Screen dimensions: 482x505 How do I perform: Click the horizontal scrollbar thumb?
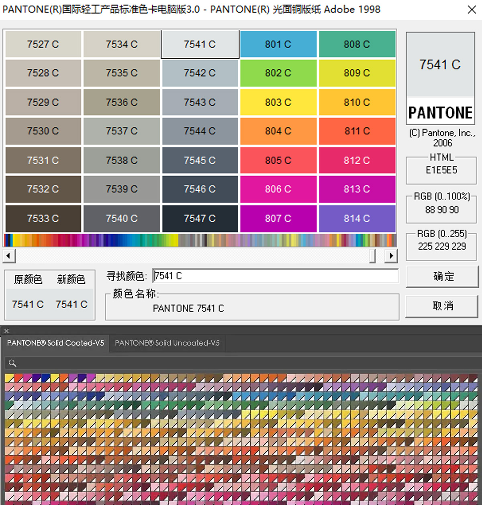click(x=372, y=256)
